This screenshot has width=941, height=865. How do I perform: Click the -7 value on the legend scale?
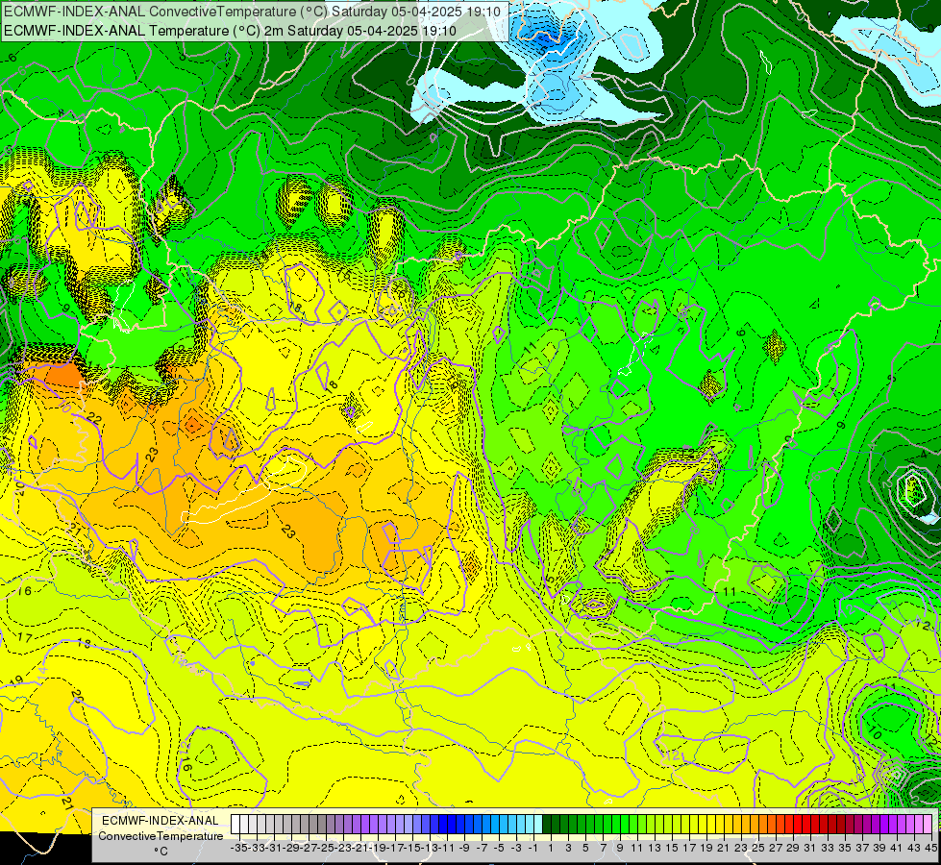coord(482,848)
